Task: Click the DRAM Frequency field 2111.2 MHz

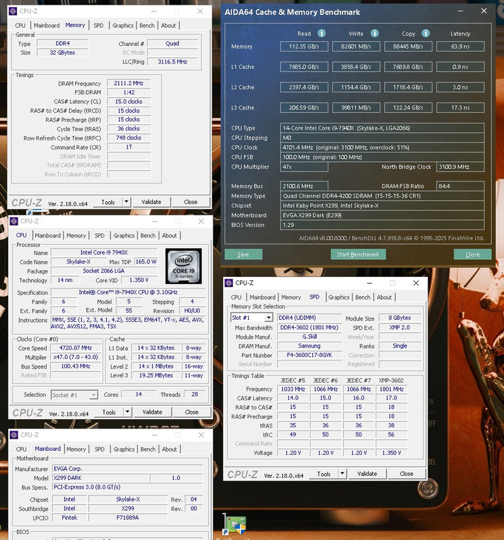Action: (129, 83)
